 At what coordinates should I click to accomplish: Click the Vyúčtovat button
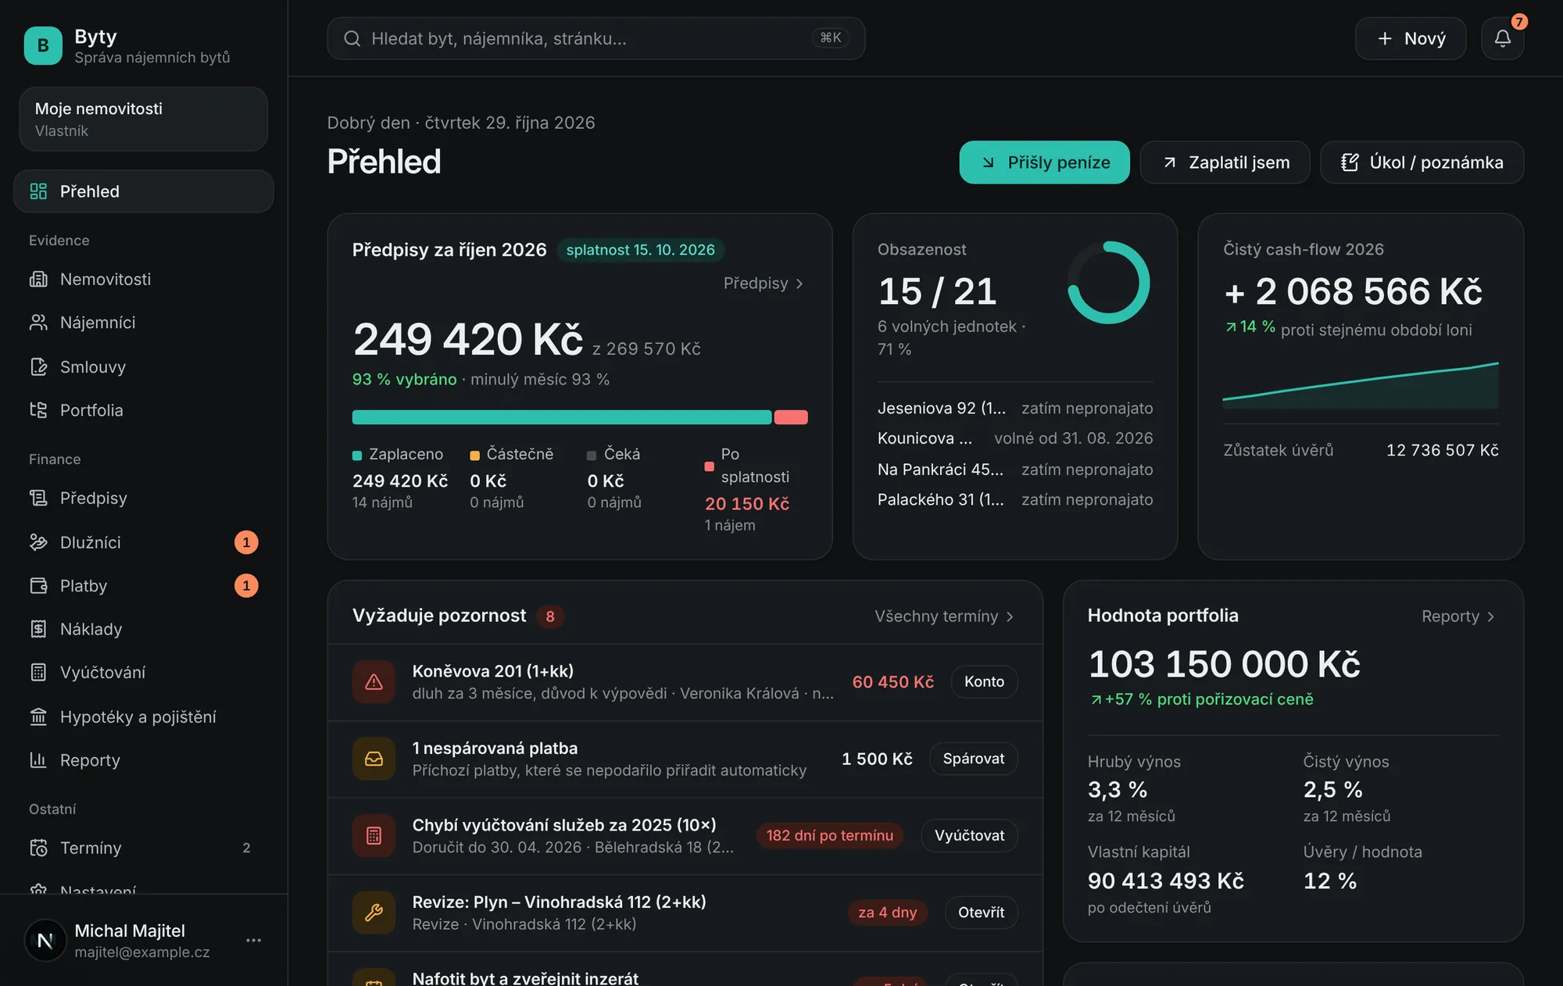969,836
